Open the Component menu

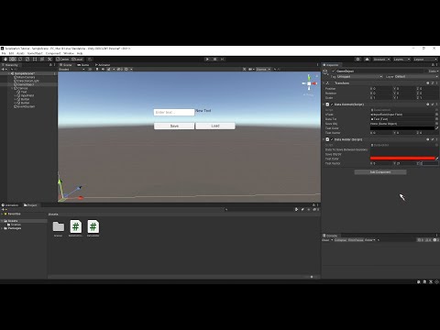(53, 53)
